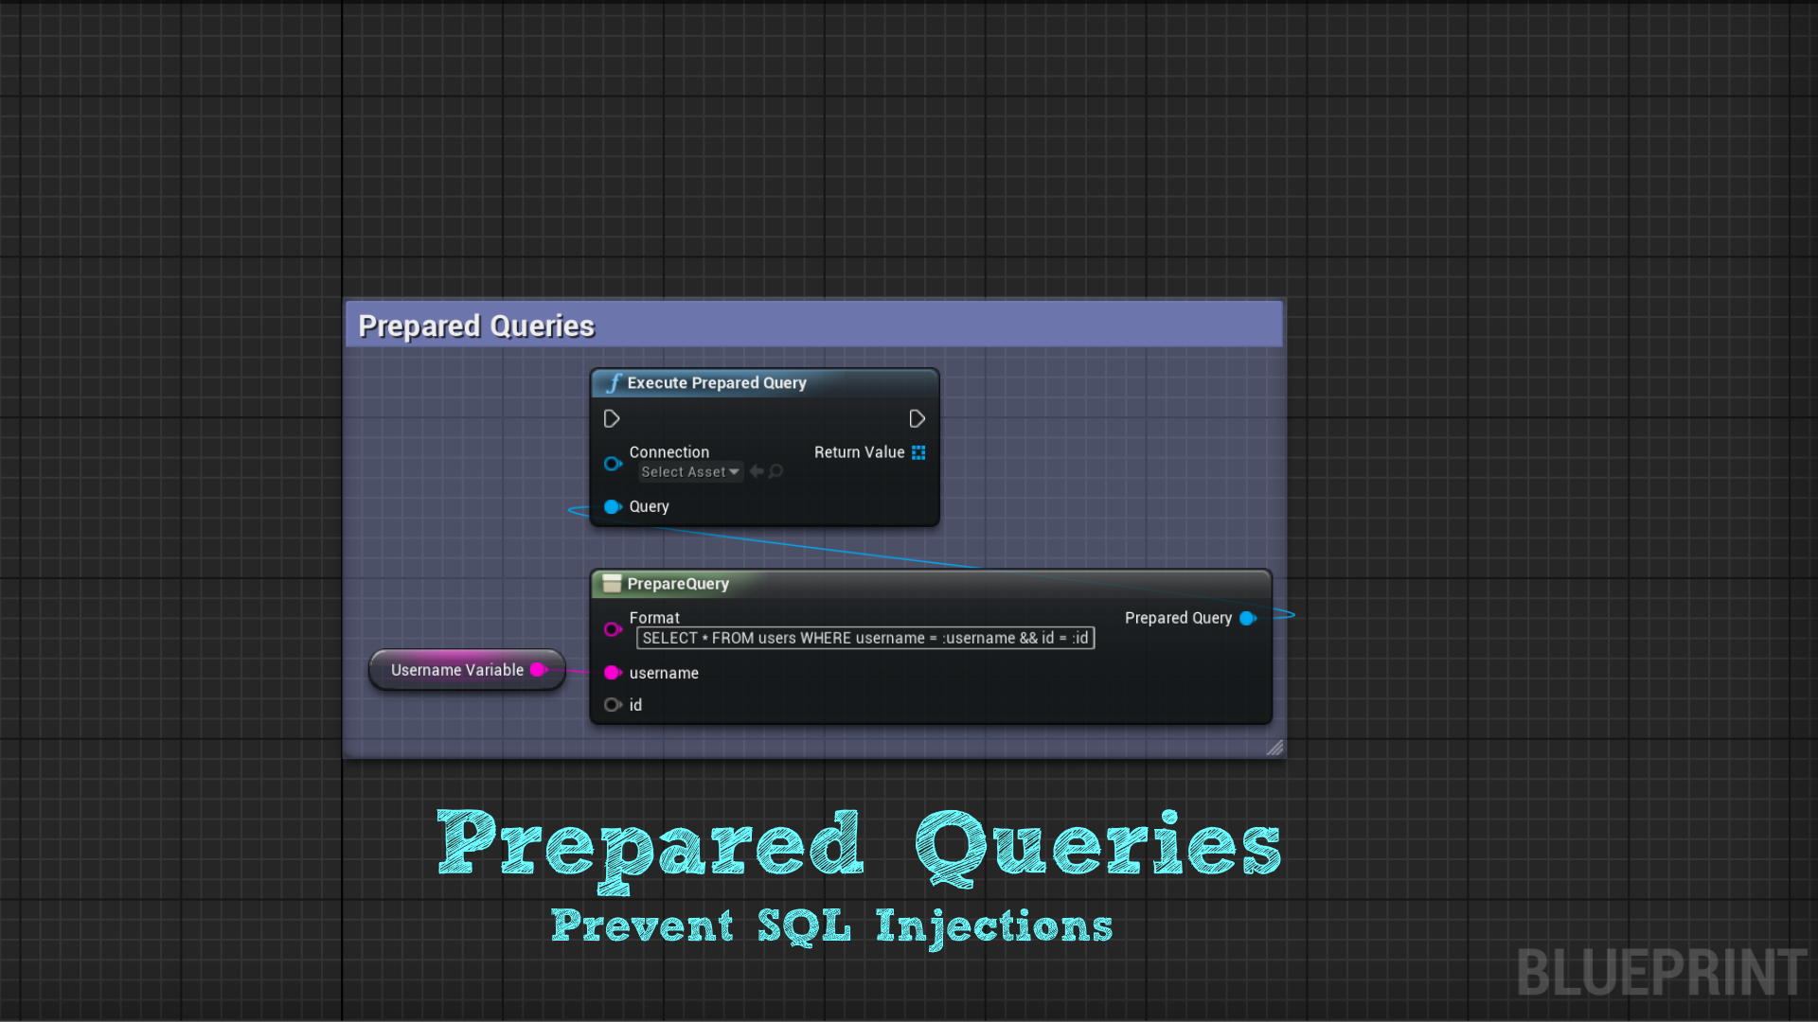Image resolution: width=1818 pixels, height=1022 pixels.
Task: Click the Query input pin
Action: [x=613, y=506]
